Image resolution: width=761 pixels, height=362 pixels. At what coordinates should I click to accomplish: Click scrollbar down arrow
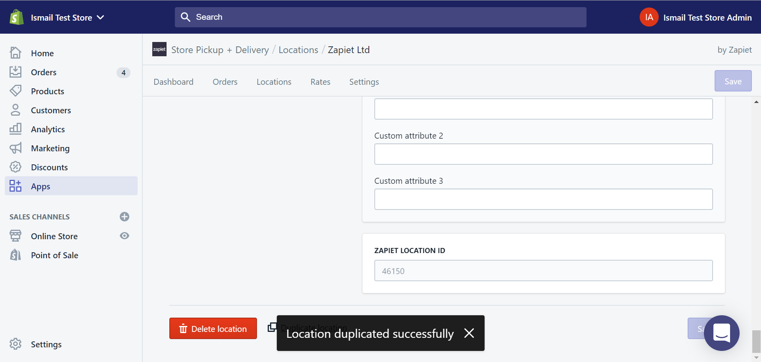756,358
